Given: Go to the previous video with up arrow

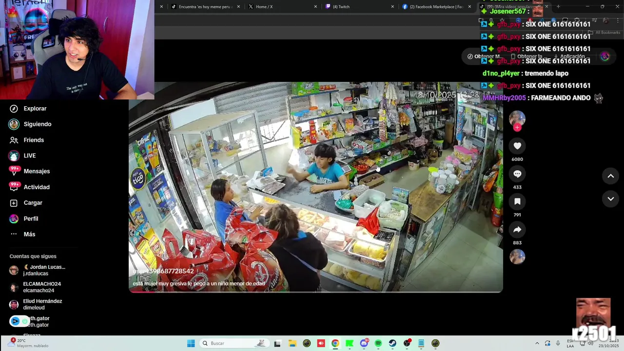Looking at the screenshot, I should [x=610, y=176].
